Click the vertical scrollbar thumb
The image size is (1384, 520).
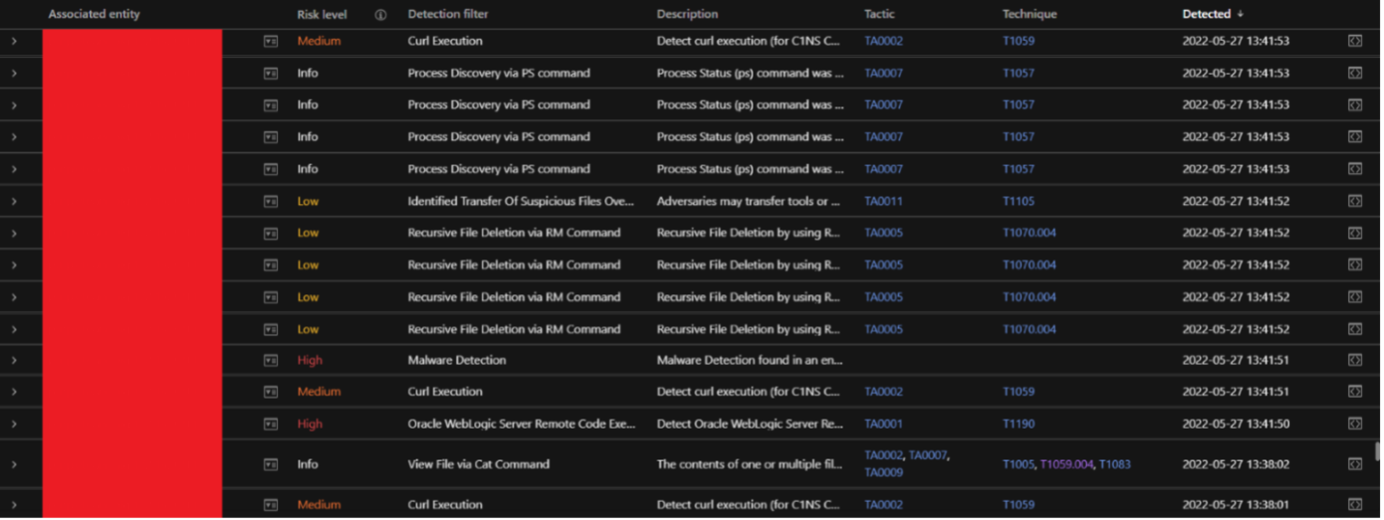point(1377,452)
